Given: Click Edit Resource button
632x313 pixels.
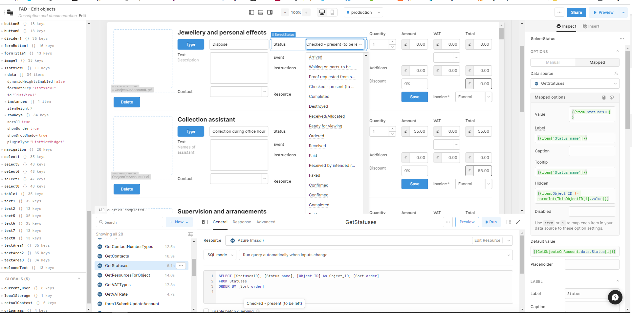Looking at the screenshot, I should [487, 240].
